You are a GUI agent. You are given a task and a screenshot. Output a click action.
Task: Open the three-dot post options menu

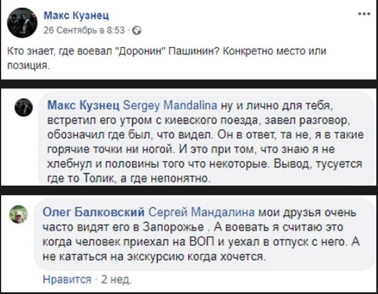pyautogui.click(x=364, y=14)
